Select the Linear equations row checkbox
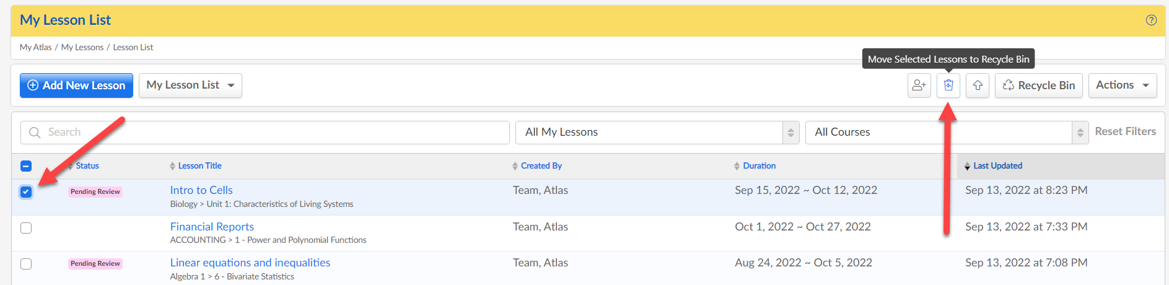 click(26, 264)
